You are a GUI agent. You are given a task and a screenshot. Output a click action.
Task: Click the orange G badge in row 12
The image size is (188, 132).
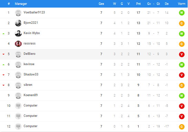click(182, 126)
